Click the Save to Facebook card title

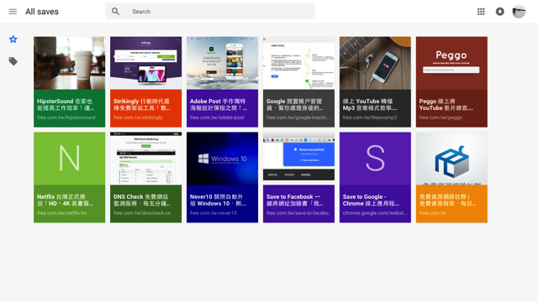pyautogui.click(x=295, y=200)
